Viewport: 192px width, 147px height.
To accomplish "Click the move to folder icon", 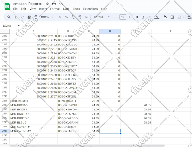I will pyautogui.click(x=54, y=4).
